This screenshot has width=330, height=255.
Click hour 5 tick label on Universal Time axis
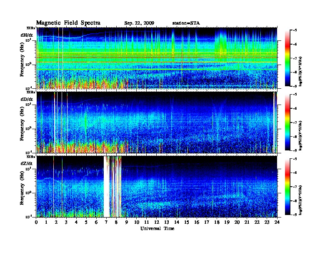[x=86, y=222]
